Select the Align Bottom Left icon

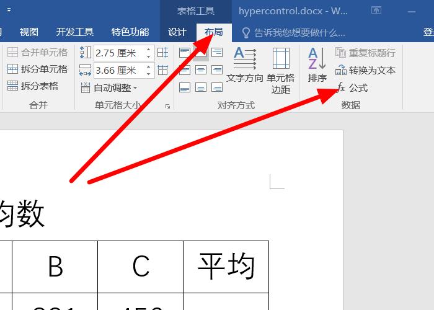(x=185, y=87)
